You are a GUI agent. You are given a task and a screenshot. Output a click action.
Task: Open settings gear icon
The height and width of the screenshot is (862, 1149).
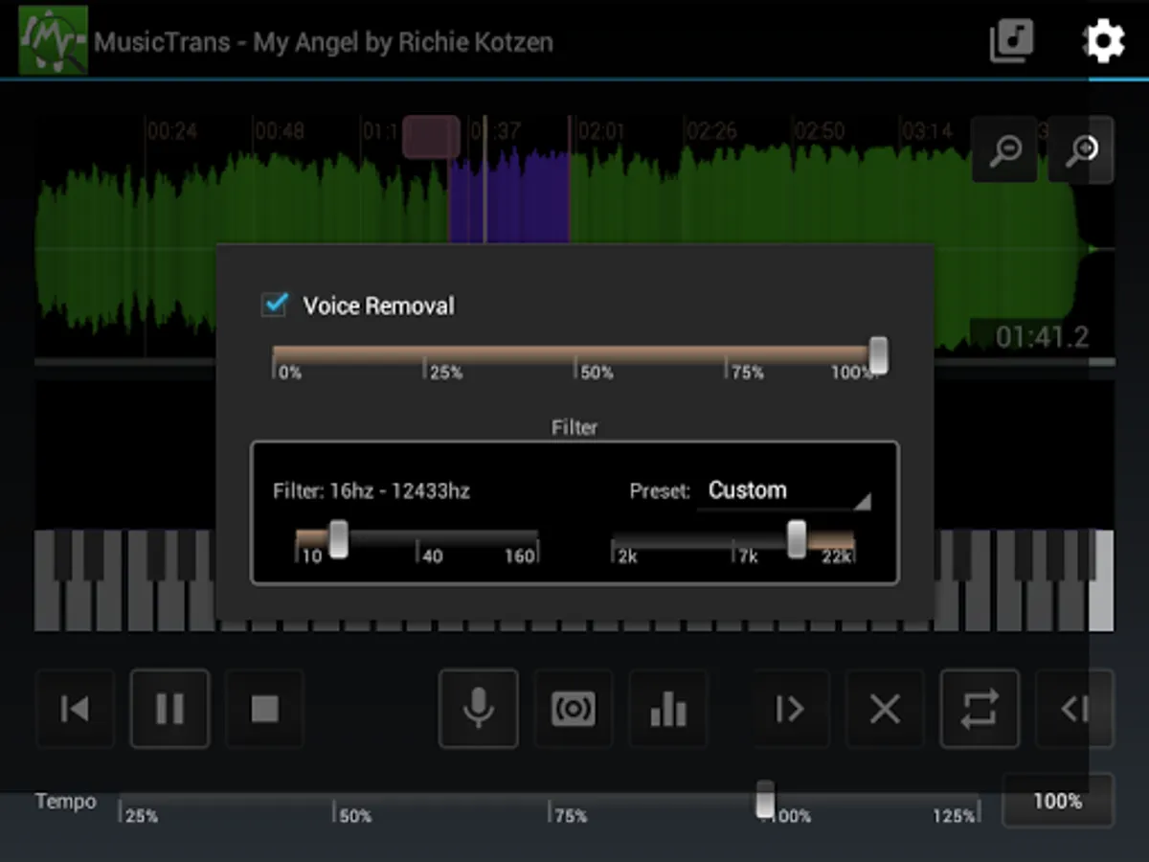pos(1103,41)
